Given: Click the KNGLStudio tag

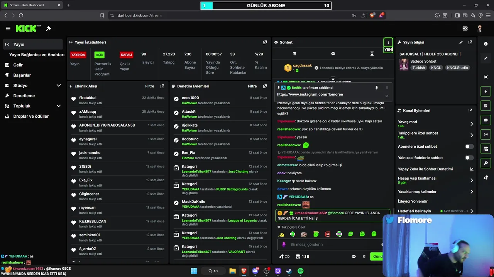Looking at the screenshot, I should 457,68.
